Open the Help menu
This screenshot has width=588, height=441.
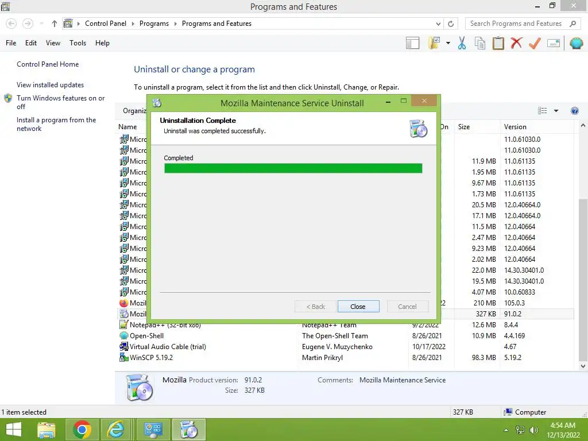coord(102,43)
